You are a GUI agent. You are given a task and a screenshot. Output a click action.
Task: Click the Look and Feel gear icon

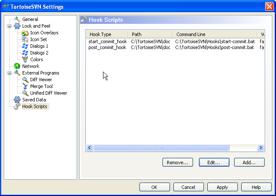17,26
